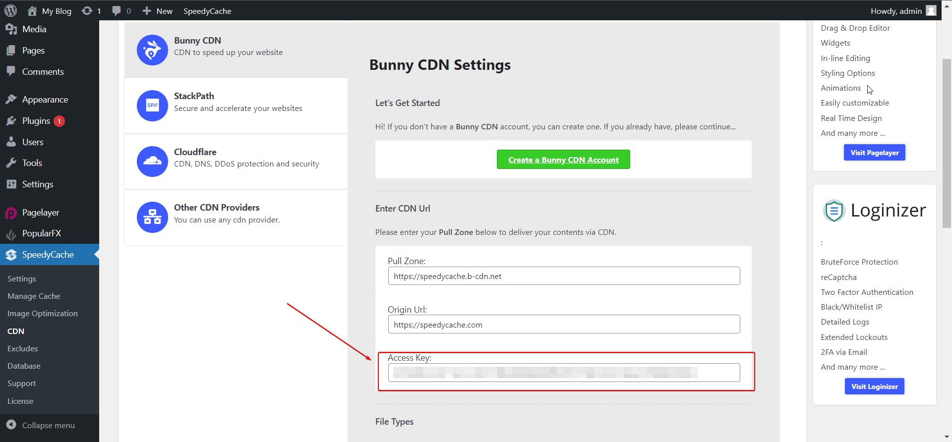Click the Visit Pagelayer button

click(875, 153)
